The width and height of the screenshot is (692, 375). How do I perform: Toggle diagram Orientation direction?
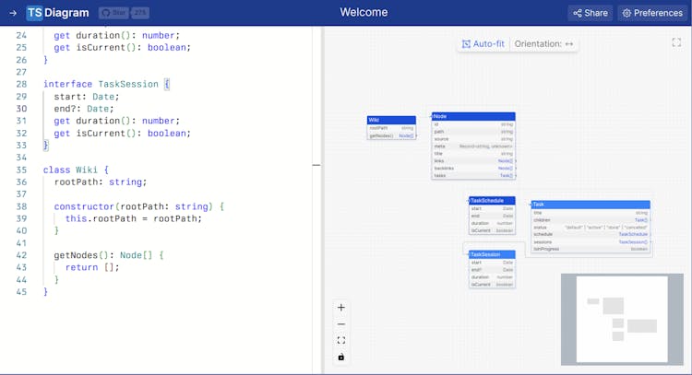(x=543, y=44)
